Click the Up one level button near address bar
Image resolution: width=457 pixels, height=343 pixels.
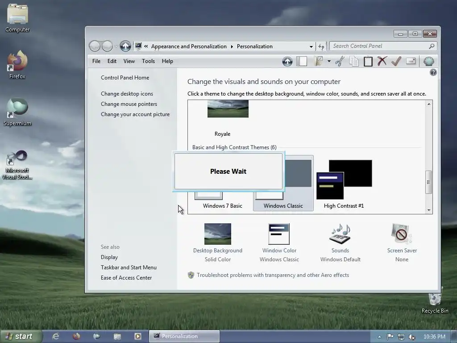[125, 46]
